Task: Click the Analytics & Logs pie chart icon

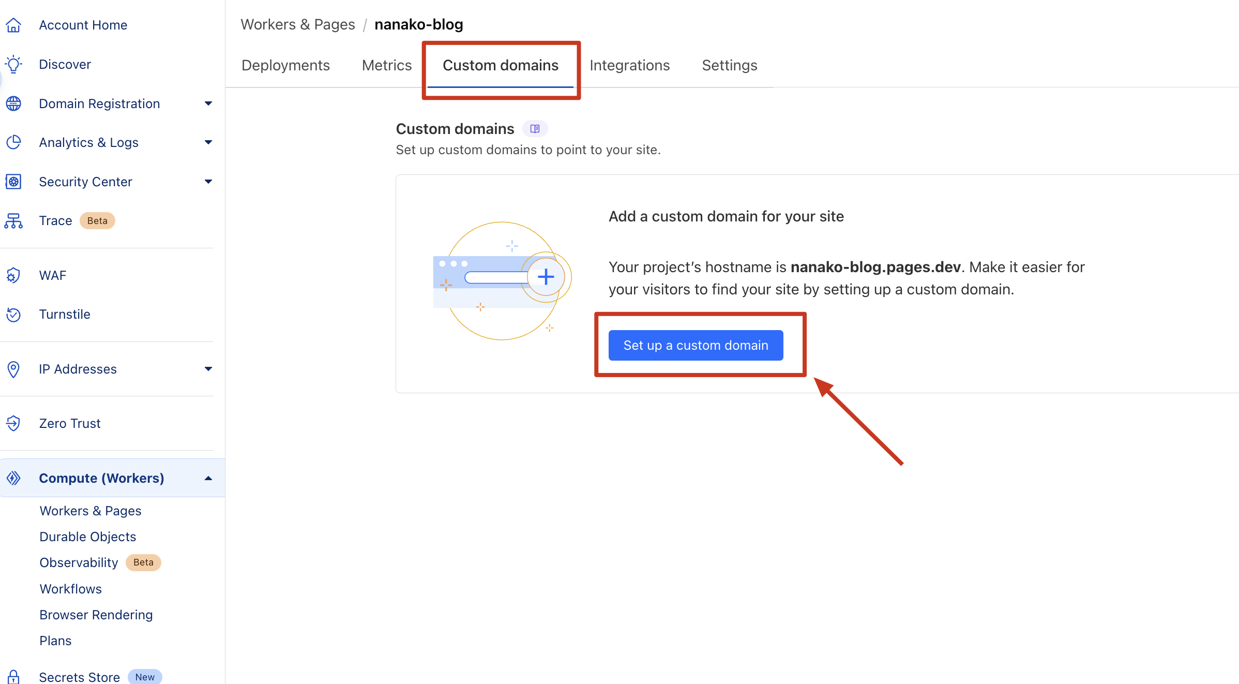Action: pos(13,142)
